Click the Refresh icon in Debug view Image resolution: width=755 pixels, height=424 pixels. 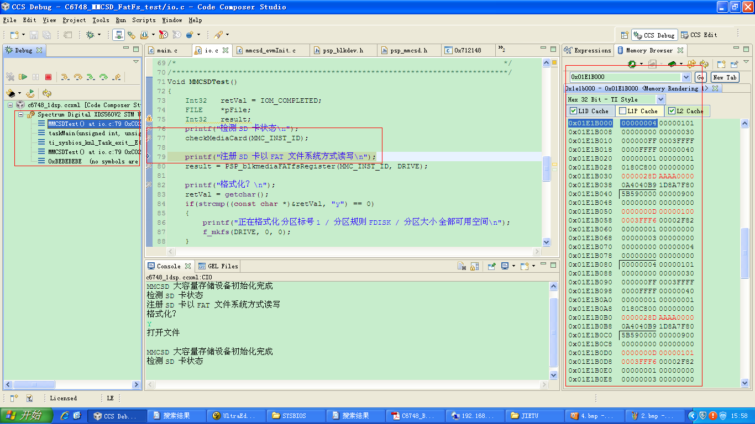[x=47, y=93]
